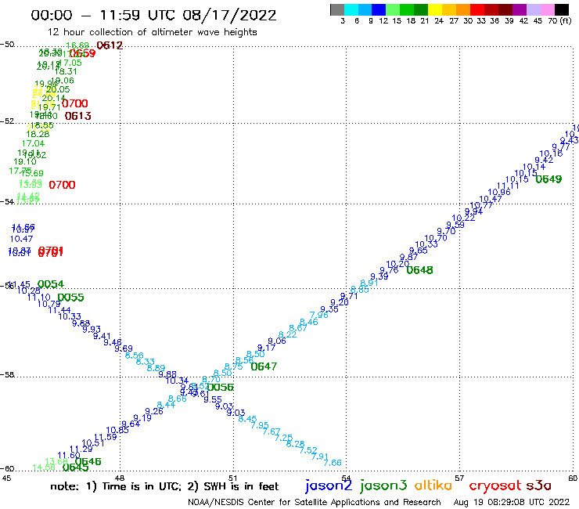Click the 10.79 wave height value
This screenshot has width=579, height=509.
click(x=49, y=304)
